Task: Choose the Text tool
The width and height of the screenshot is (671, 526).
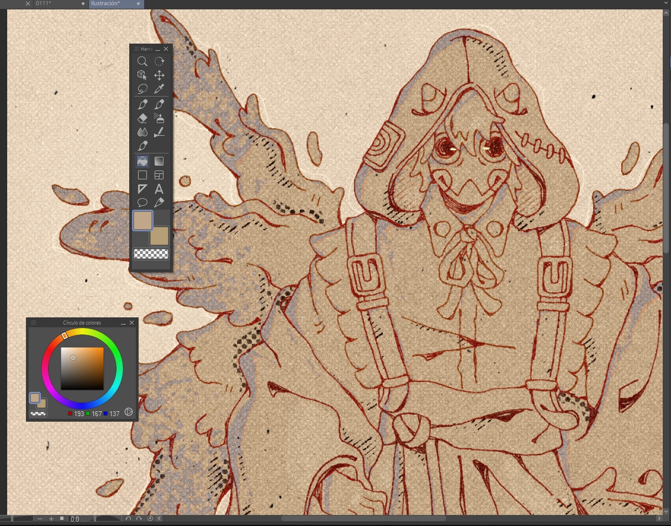Action: (x=159, y=189)
